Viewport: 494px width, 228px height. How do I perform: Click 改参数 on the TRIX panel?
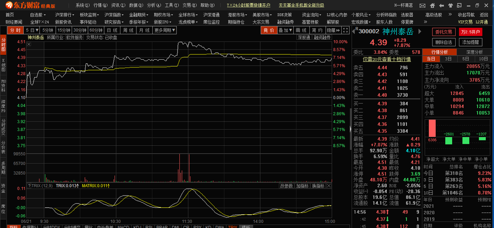[x=287, y=186]
